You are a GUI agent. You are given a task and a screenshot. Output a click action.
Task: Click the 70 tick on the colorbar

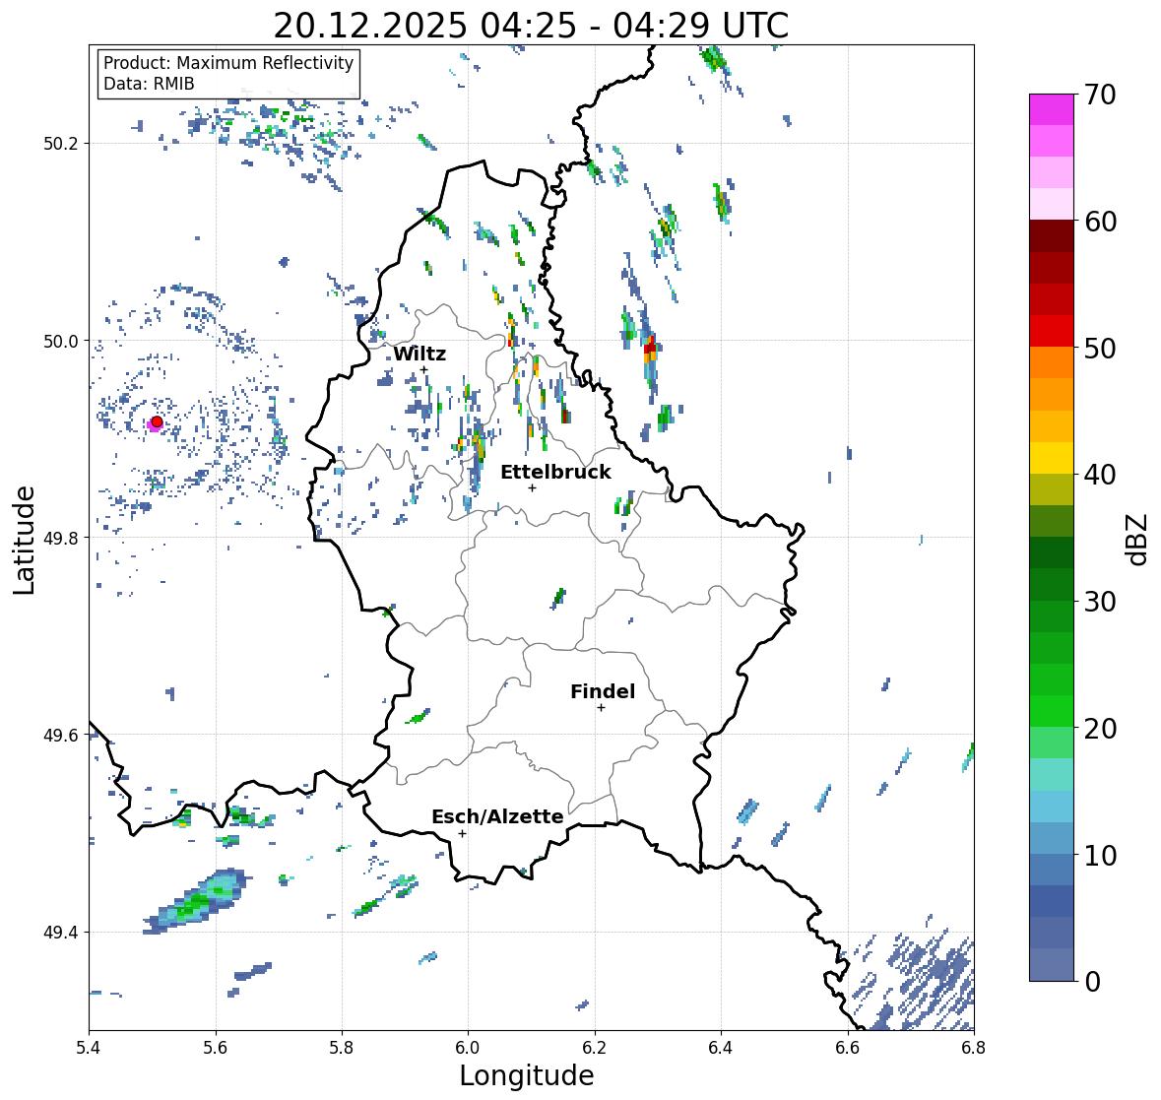pyautogui.click(x=1099, y=95)
